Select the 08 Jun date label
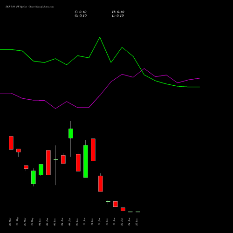The width and height of the screenshot is (233, 233). point(70,222)
